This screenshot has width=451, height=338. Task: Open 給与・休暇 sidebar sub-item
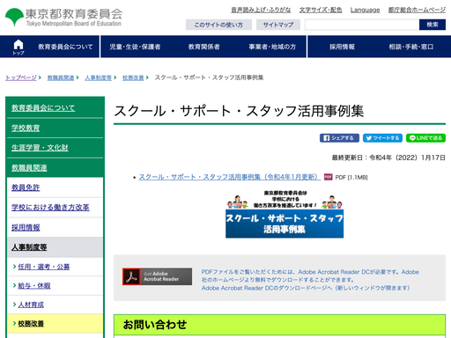coord(34,286)
